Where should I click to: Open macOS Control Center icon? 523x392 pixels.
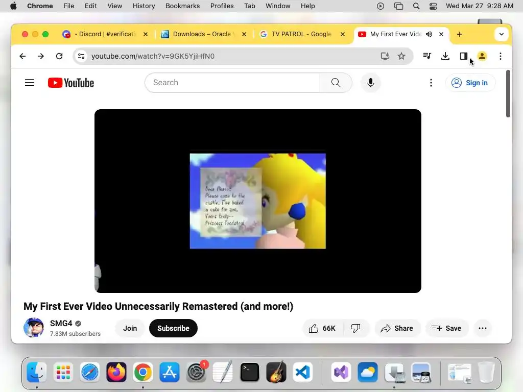coord(433,6)
